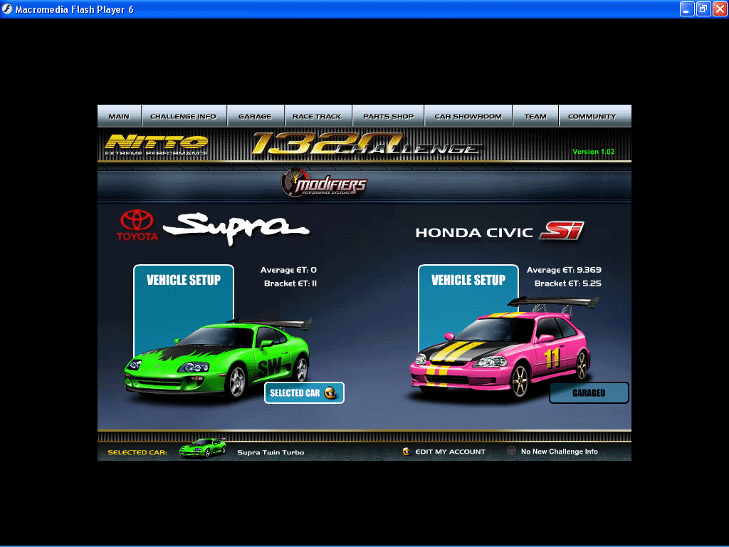The height and width of the screenshot is (547, 729).
Task: Visit the Parts Shop tab
Action: 388,116
